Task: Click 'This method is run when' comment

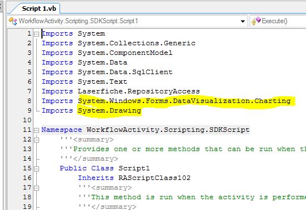Action: point(143,197)
